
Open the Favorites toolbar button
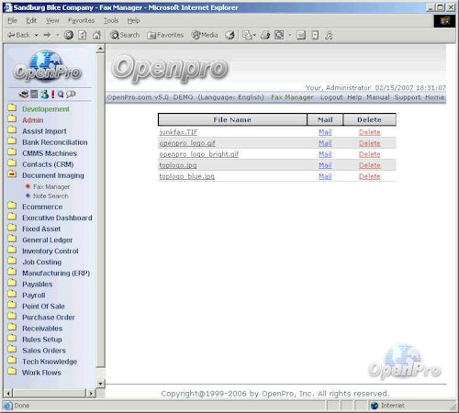[x=165, y=35]
